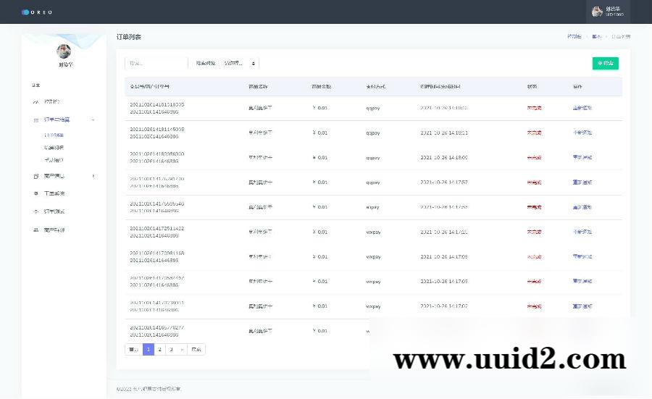Click the people icon at sidebar bottom

tap(35, 230)
